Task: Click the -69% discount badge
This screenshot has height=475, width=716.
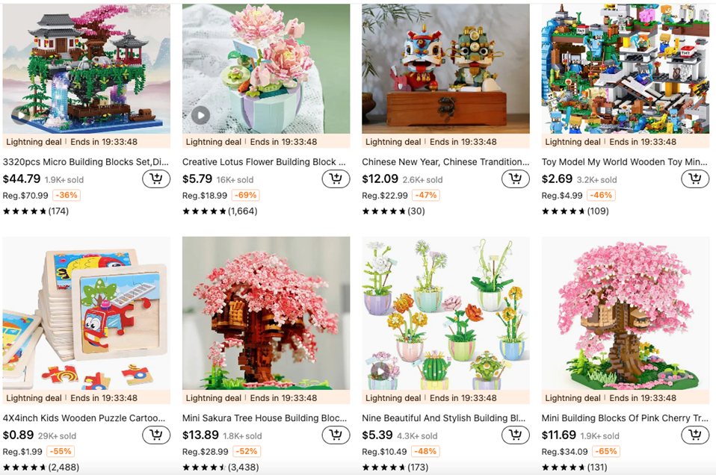Action: coord(246,195)
